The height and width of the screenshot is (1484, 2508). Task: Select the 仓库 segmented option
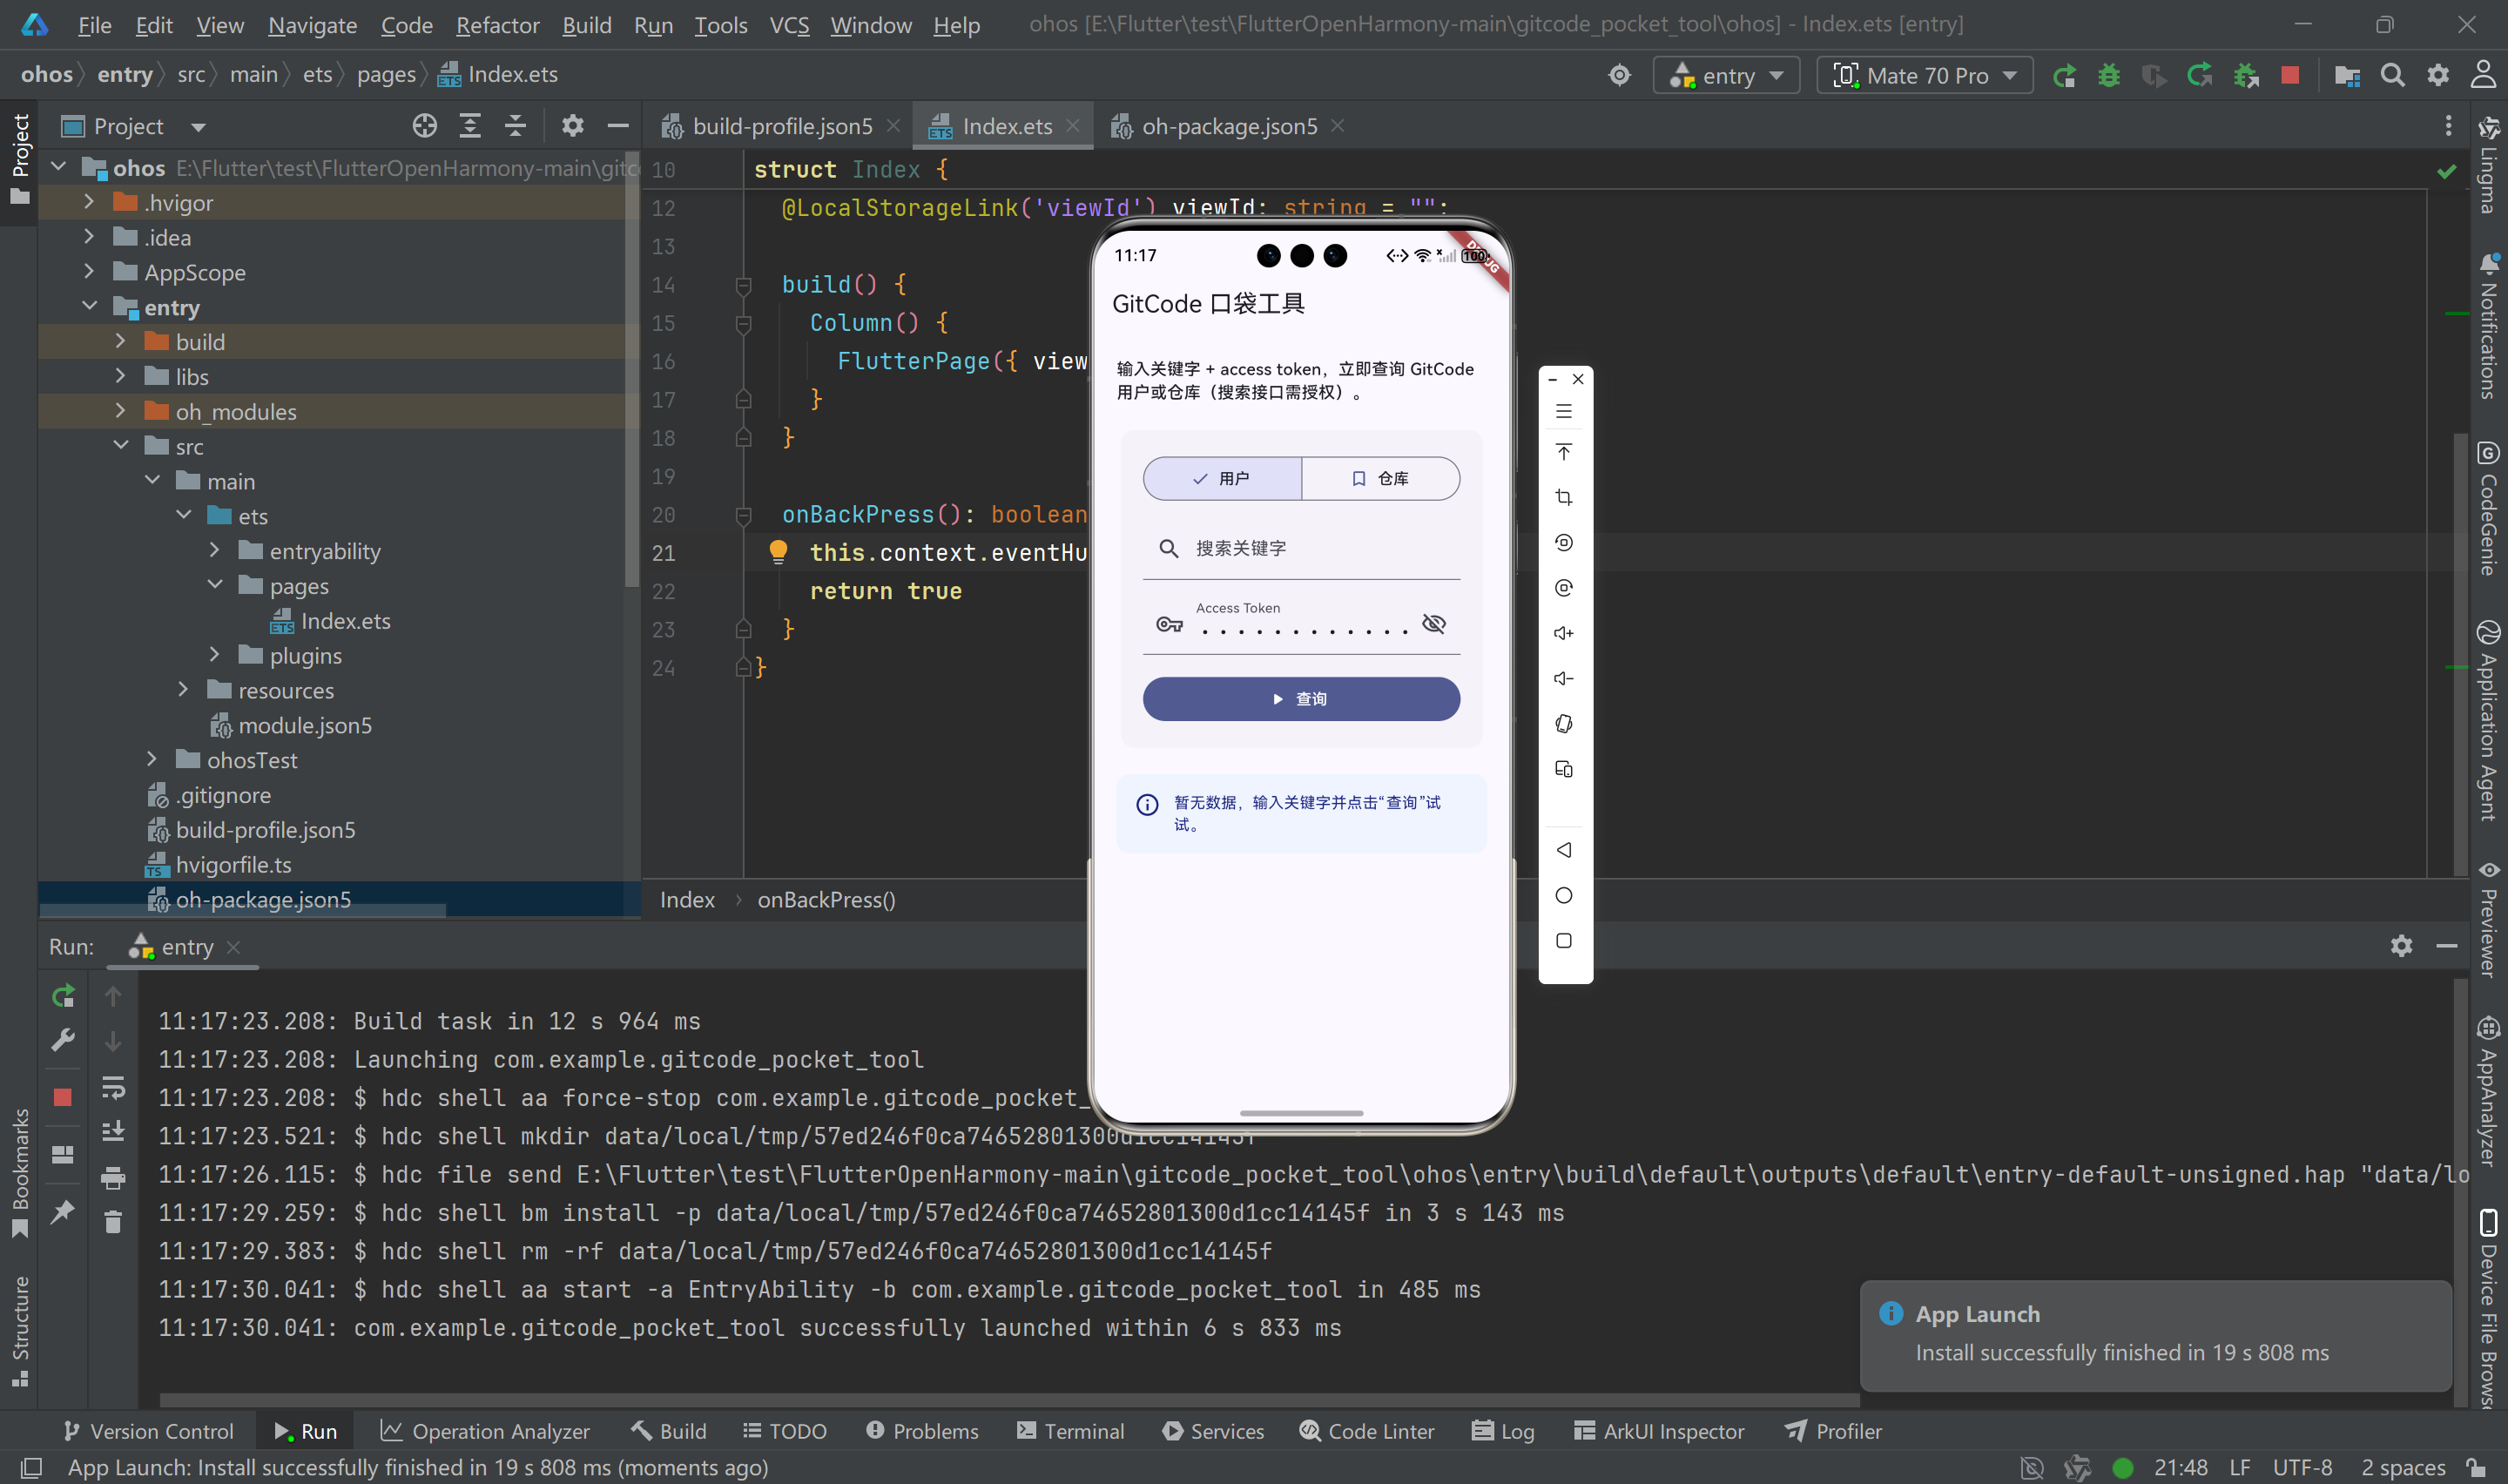(1380, 479)
